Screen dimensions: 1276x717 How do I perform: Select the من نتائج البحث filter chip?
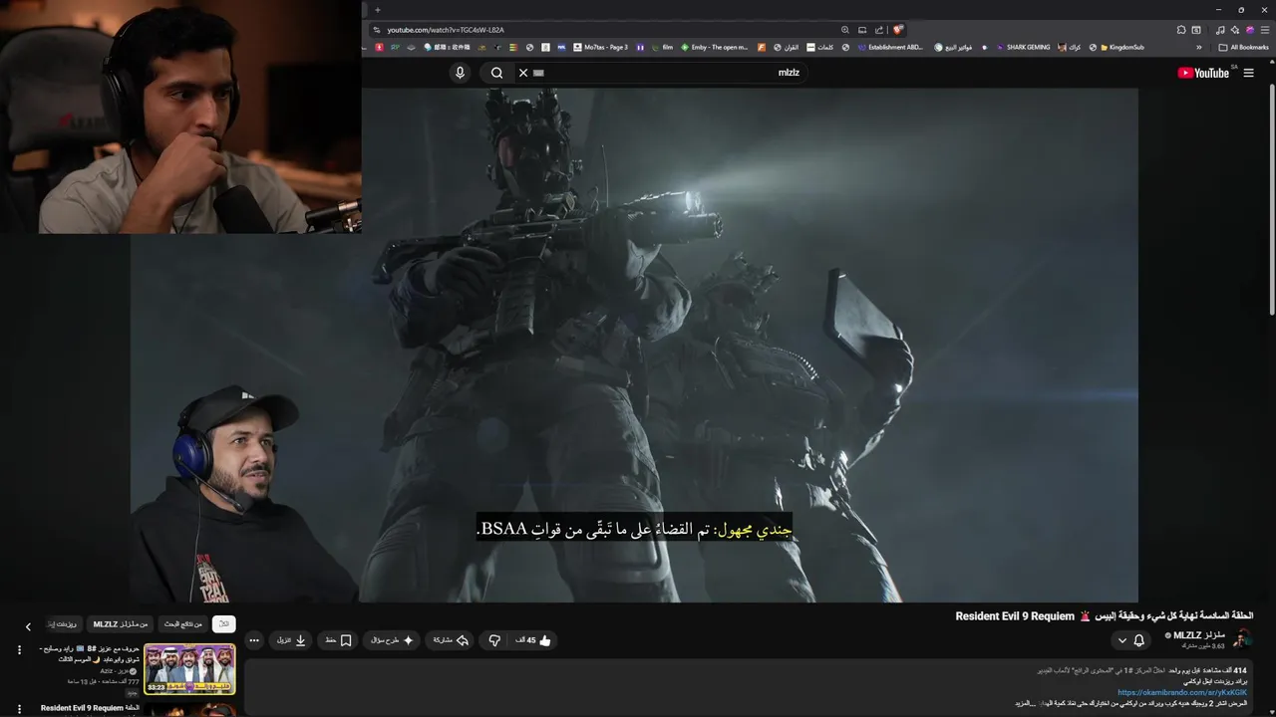183,624
